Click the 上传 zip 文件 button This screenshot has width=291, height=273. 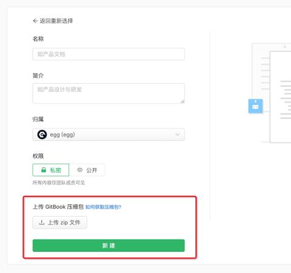pos(60,223)
